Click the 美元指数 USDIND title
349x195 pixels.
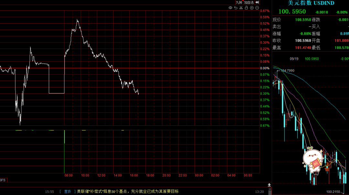point(311,3)
